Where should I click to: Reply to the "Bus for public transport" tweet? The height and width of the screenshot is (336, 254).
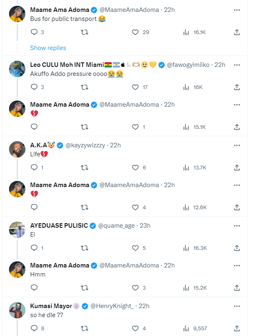click(x=34, y=32)
